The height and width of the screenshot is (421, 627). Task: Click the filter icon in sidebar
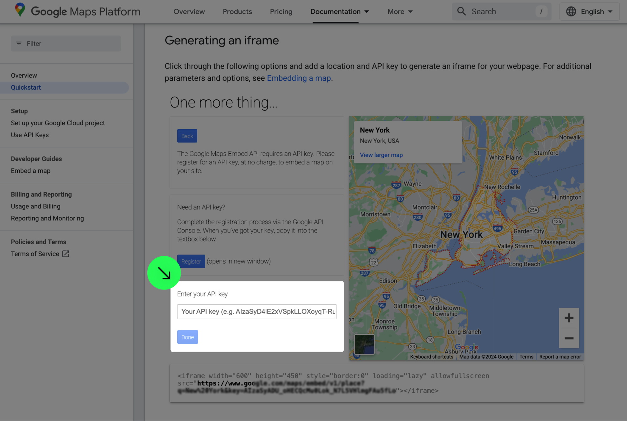pos(19,43)
